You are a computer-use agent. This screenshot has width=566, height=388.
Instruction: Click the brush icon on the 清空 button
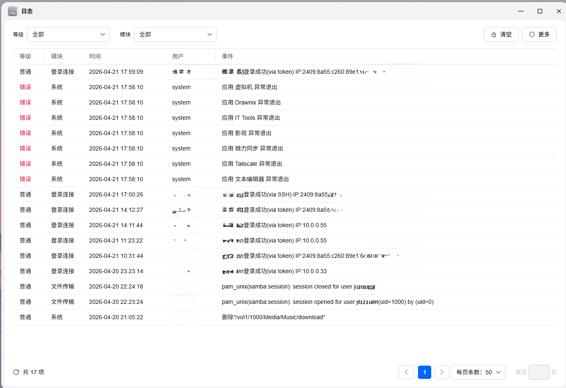pyautogui.click(x=494, y=34)
